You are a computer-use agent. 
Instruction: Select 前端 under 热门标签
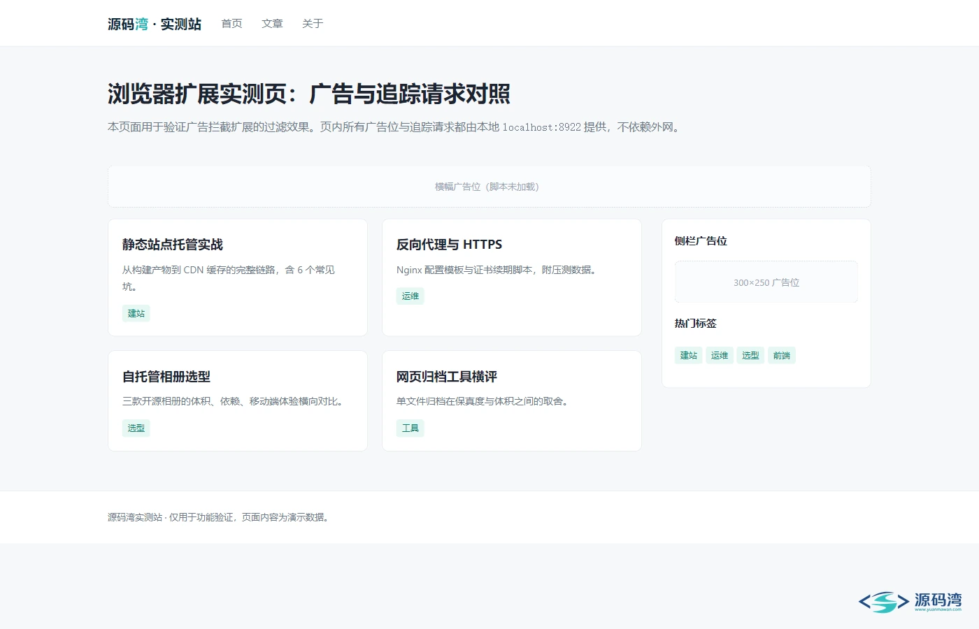pos(782,356)
